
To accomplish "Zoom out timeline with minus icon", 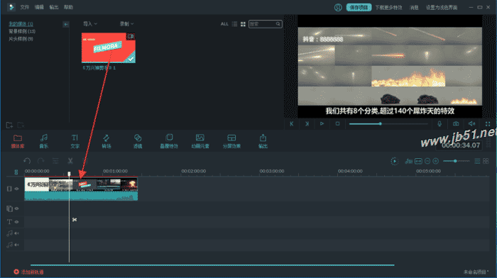I will click(x=427, y=161).
